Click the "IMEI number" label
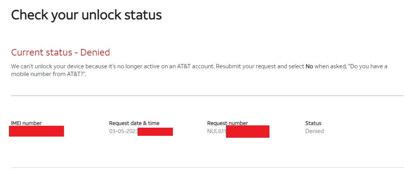Viewport: 414px width, 174px height. point(26,123)
